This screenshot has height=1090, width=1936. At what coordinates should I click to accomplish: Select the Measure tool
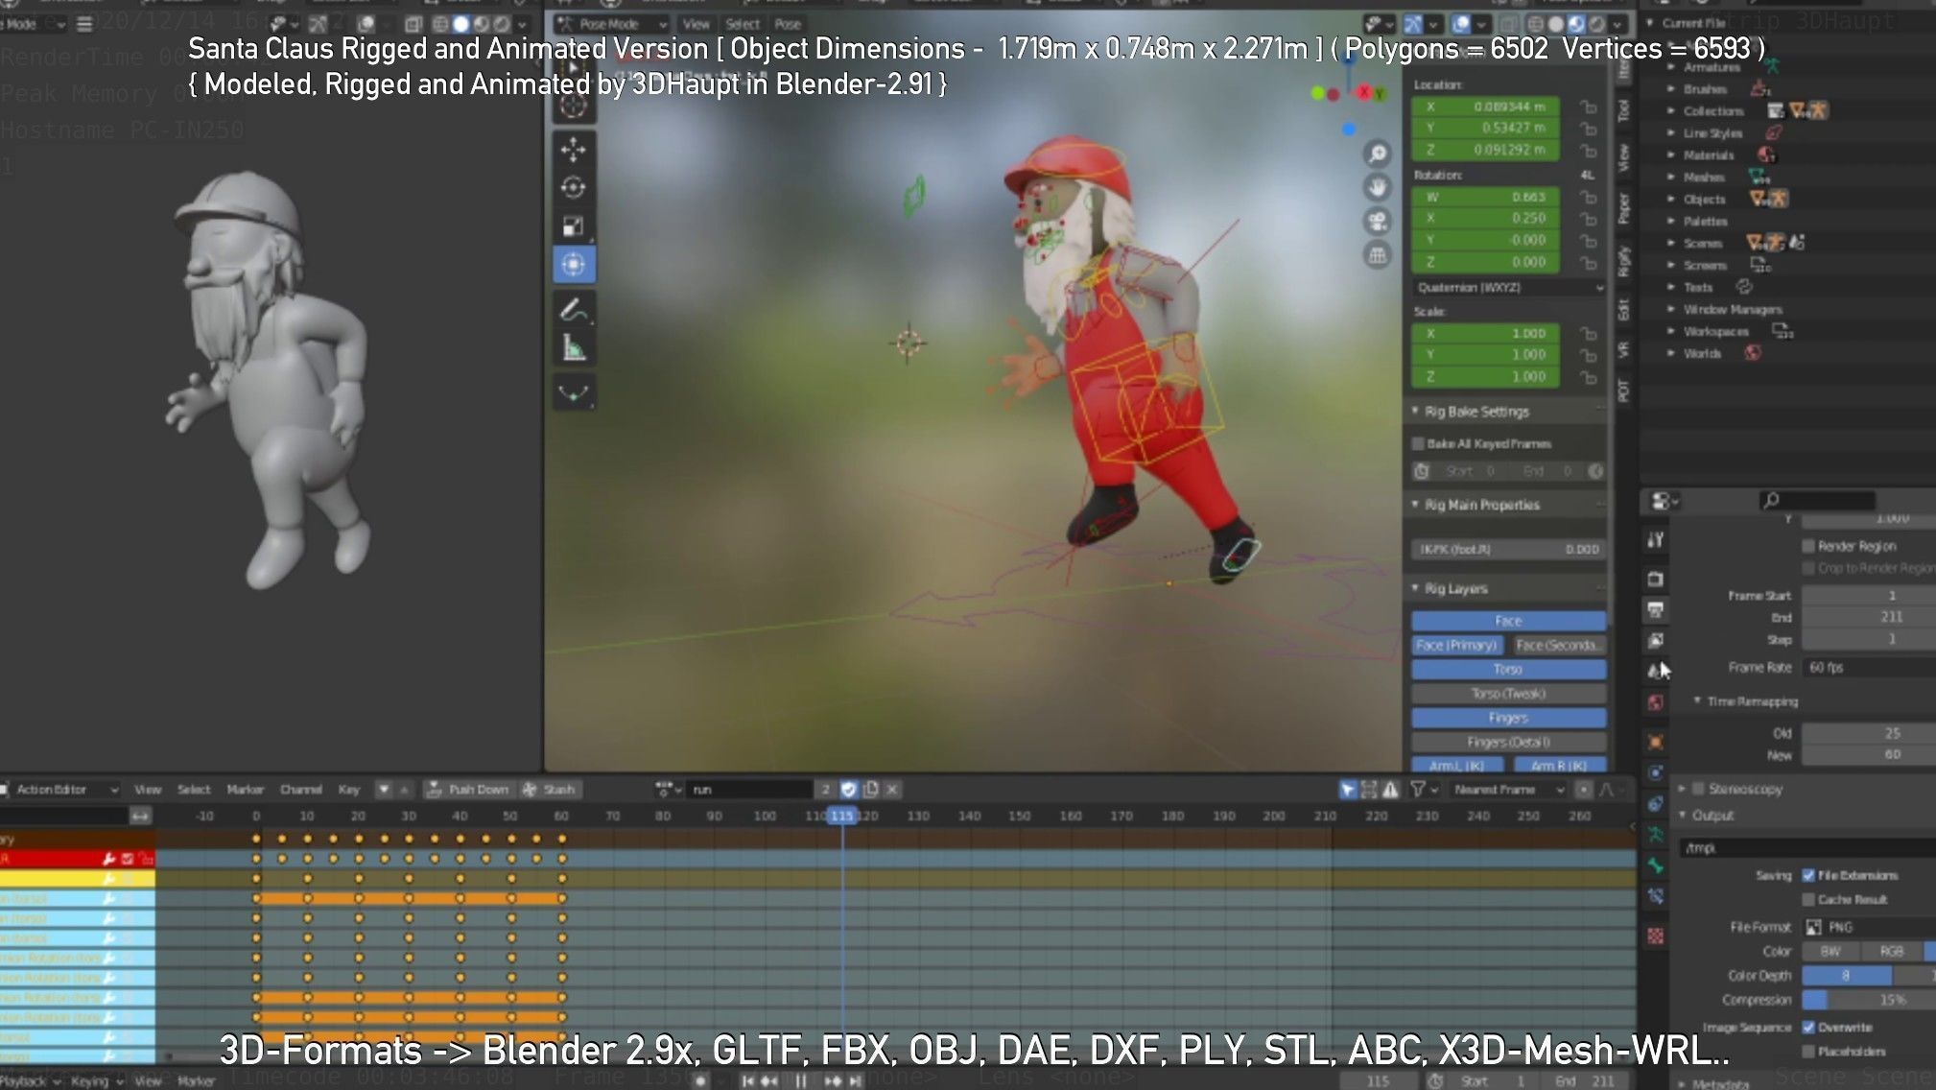[574, 348]
